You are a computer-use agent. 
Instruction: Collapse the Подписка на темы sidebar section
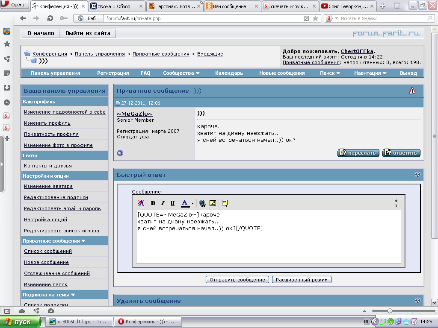[x=73, y=295]
